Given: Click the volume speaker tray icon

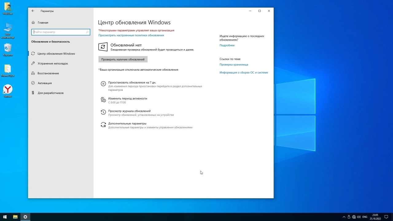Looking at the screenshot, I should tap(359, 217).
